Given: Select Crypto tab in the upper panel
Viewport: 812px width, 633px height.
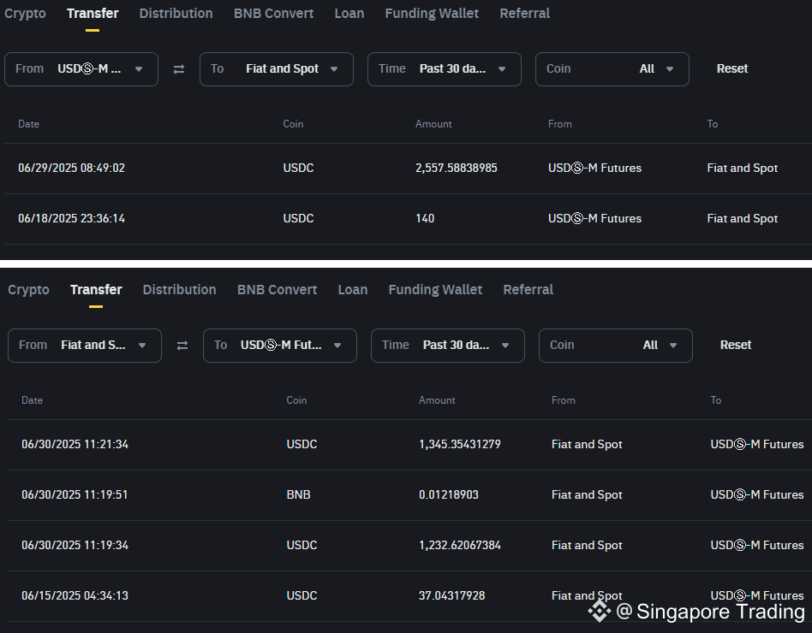Looking at the screenshot, I should coord(26,14).
